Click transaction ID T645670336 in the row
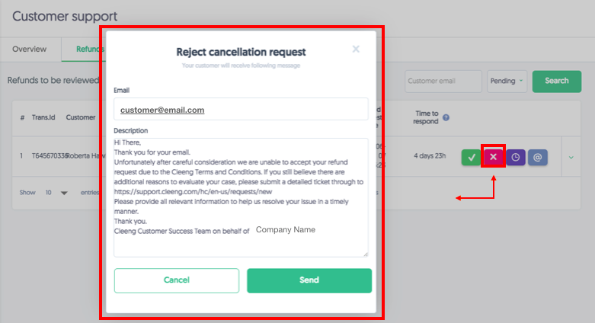 tap(49, 156)
